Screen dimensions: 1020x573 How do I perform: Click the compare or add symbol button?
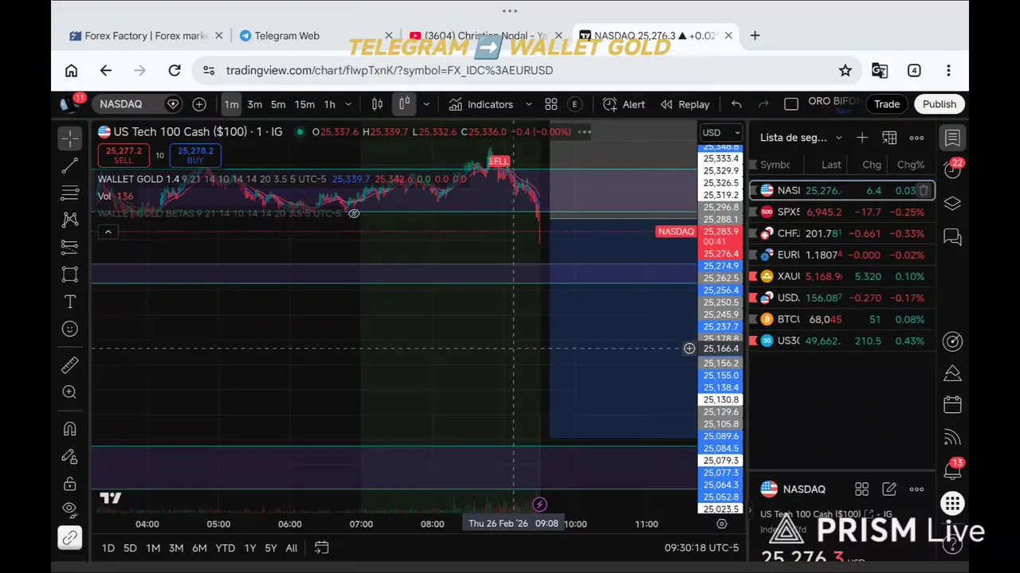tap(199, 104)
